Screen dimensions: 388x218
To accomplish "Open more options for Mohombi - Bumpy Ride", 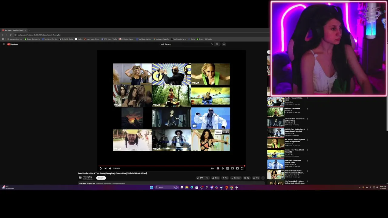I will [307, 108].
